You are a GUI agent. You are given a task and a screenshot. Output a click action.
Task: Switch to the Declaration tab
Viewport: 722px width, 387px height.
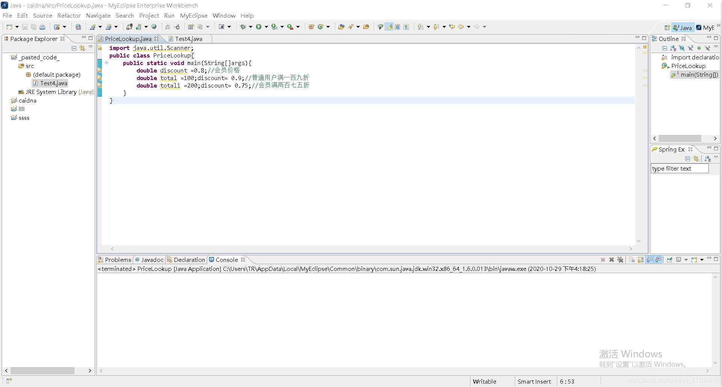[x=186, y=260]
